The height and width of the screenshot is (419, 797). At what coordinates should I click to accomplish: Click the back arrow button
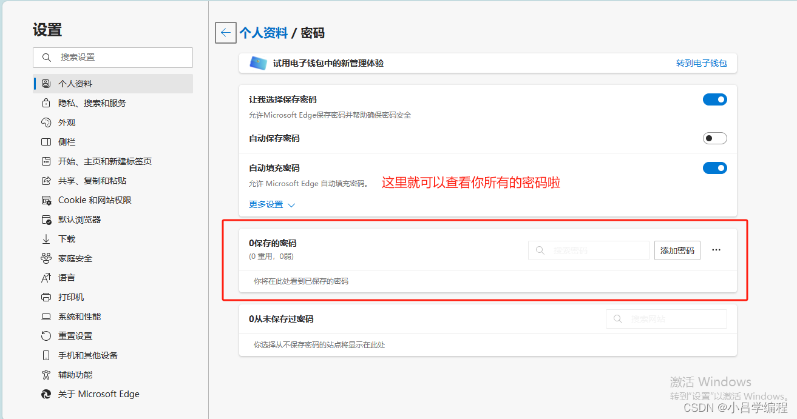point(226,33)
